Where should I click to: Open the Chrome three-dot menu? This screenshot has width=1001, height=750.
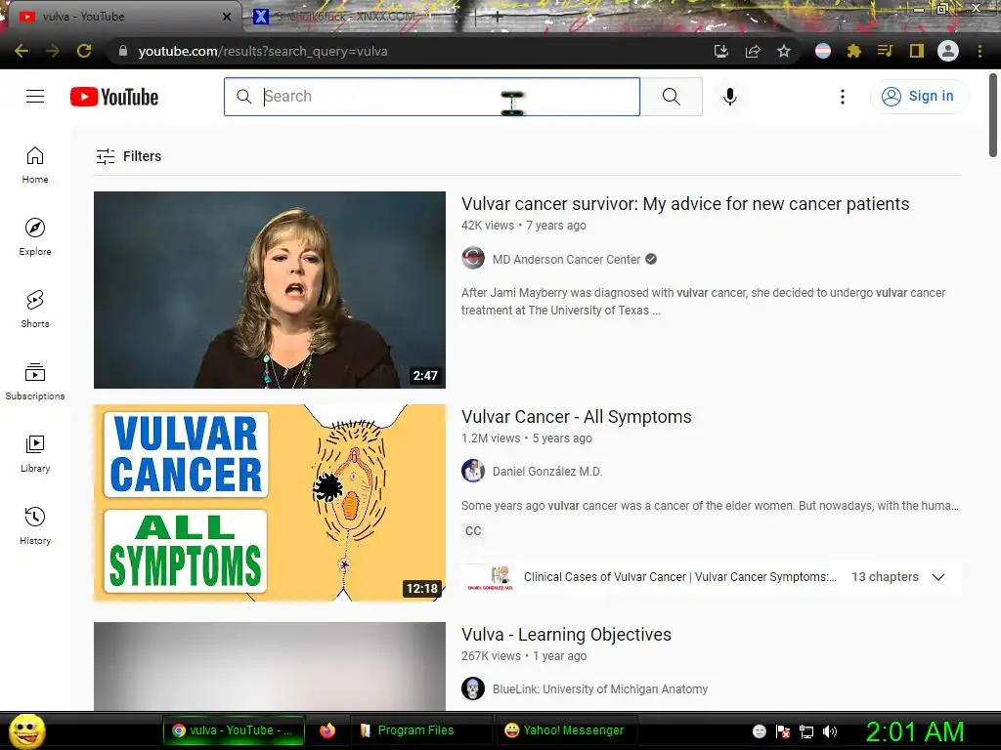click(x=979, y=51)
